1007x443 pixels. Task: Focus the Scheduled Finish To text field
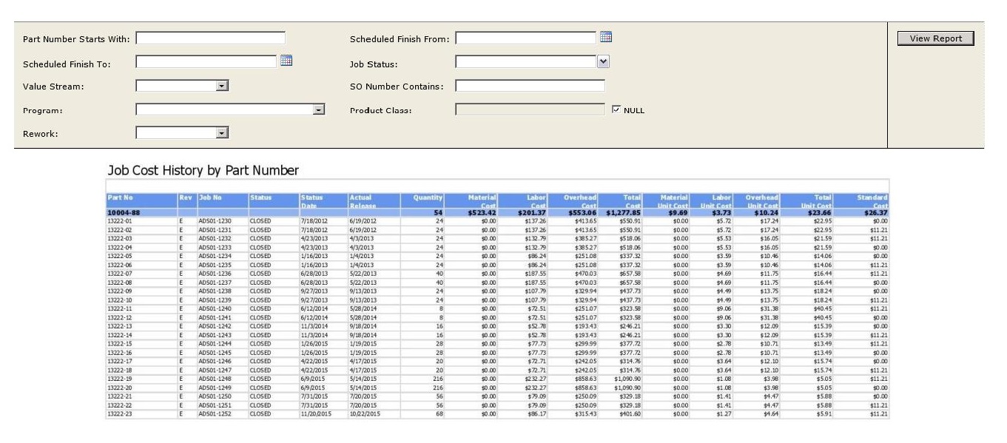coord(206,61)
